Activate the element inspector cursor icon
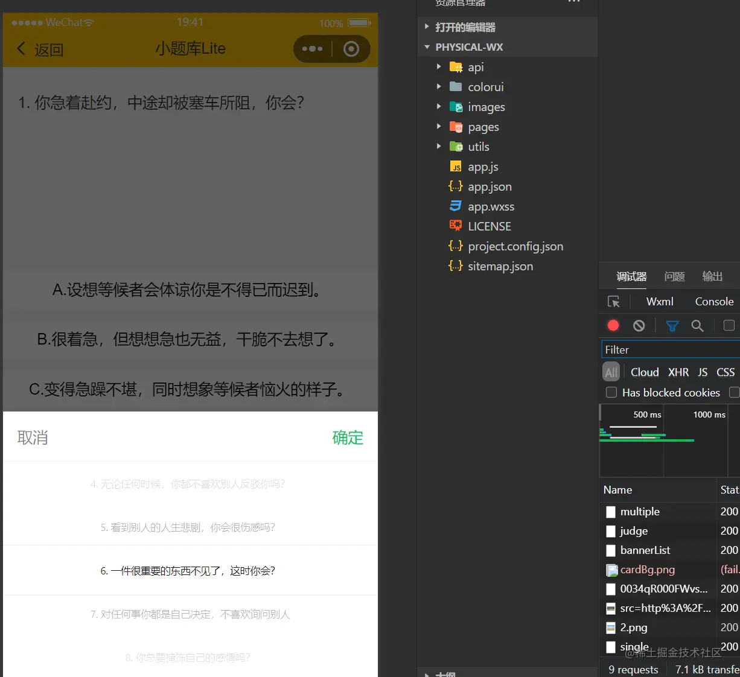 point(614,301)
